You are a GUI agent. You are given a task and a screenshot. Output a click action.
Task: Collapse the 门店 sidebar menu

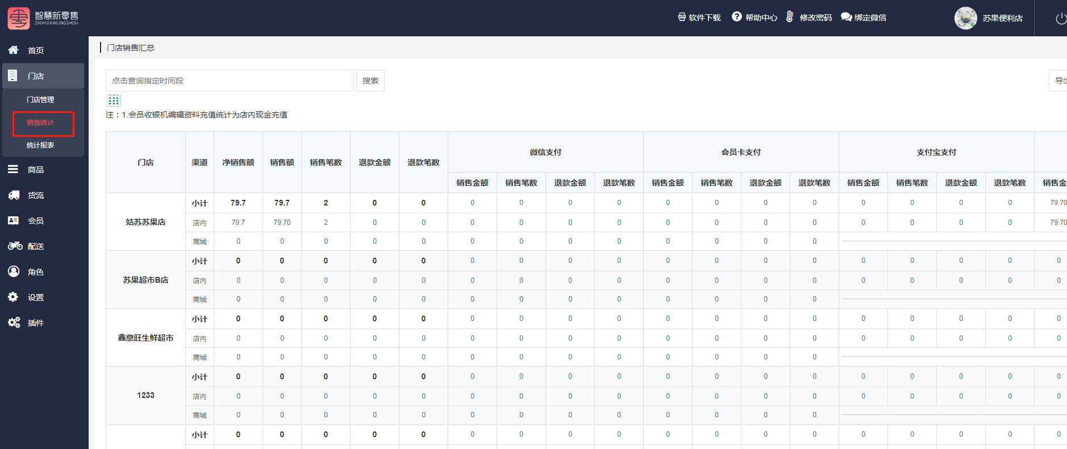(43, 75)
